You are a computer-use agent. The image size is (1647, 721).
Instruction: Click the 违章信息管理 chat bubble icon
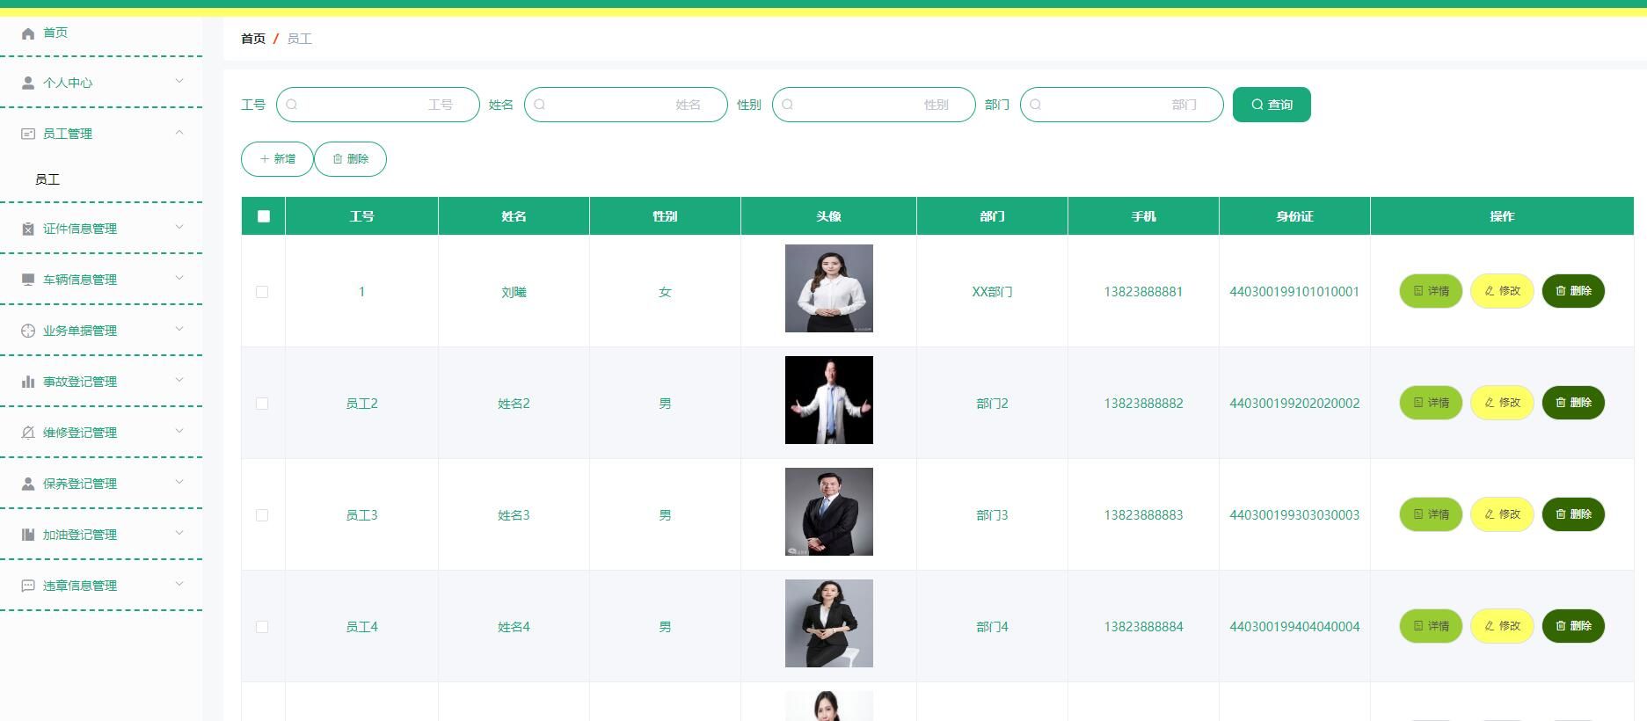pos(28,586)
